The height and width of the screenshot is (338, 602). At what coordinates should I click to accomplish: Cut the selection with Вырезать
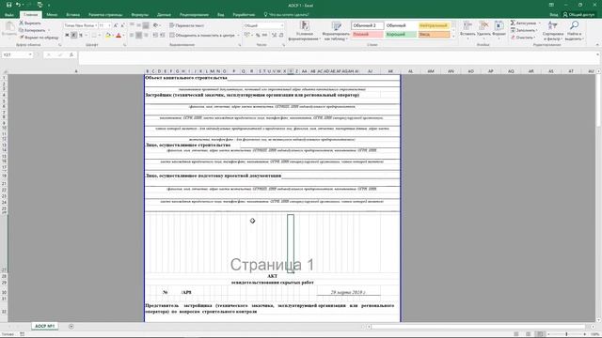(x=30, y=23)
